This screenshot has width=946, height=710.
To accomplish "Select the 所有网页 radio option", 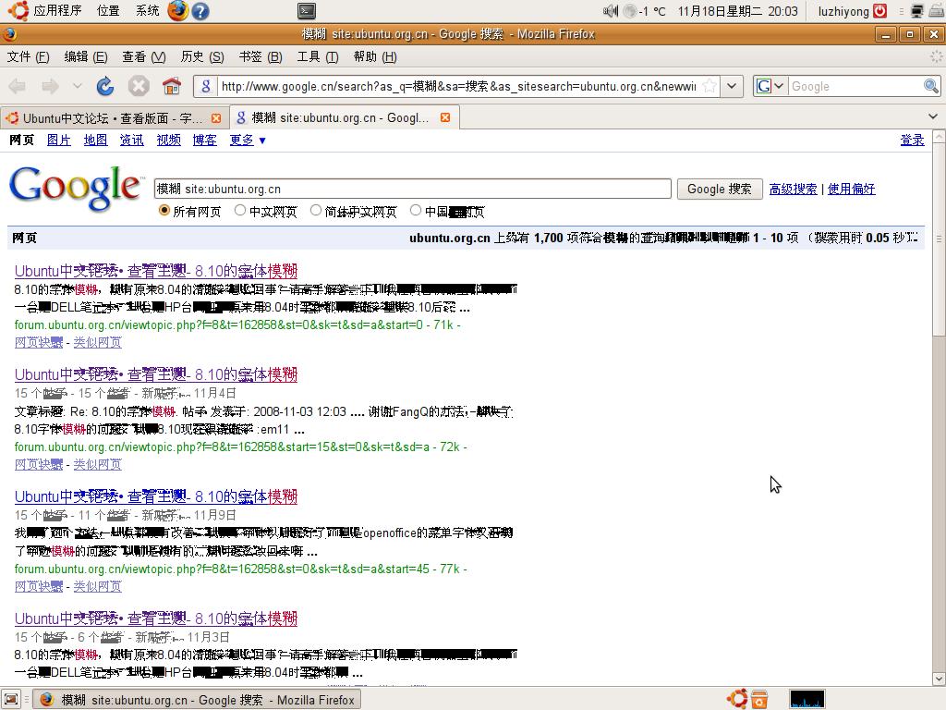I will click(164, 210).
